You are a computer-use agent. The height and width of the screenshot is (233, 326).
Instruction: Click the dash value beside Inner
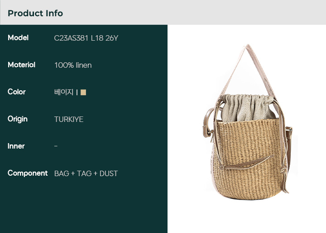point(56,146)
